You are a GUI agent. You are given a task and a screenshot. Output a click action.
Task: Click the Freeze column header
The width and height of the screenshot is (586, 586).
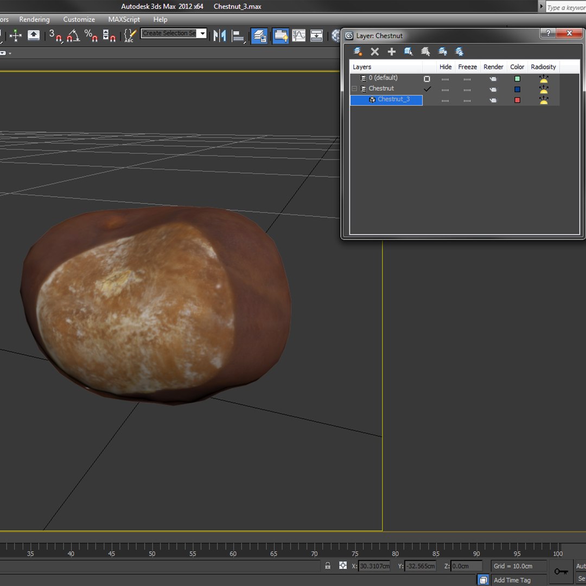tap(468, 67)
